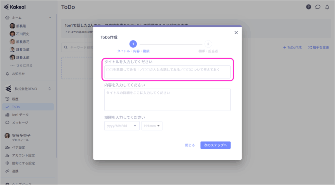This screenshot has width=335, height=185.
Task: Select 部長隆 avatar in sidebar
Action: pos(12,26)
